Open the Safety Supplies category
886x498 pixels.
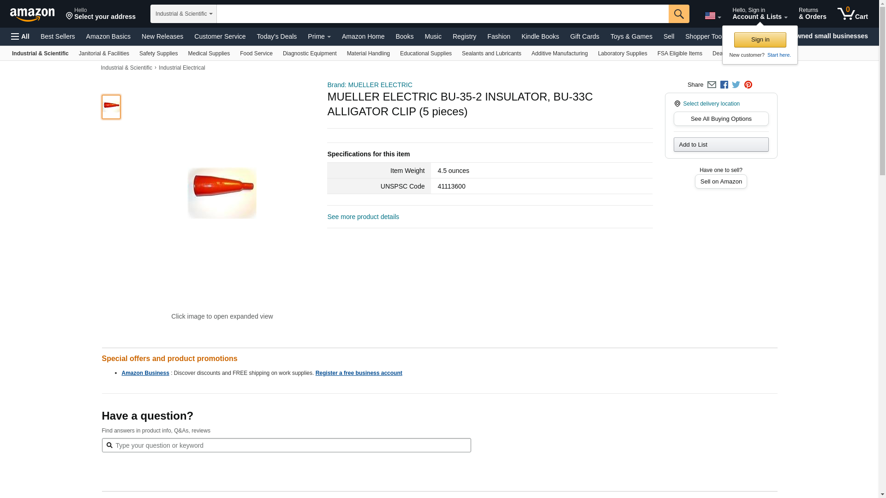coord(158,53)
